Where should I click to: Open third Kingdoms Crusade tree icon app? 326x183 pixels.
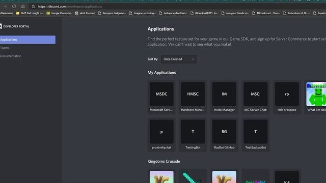pyautogui.click(x=224, y=176)
